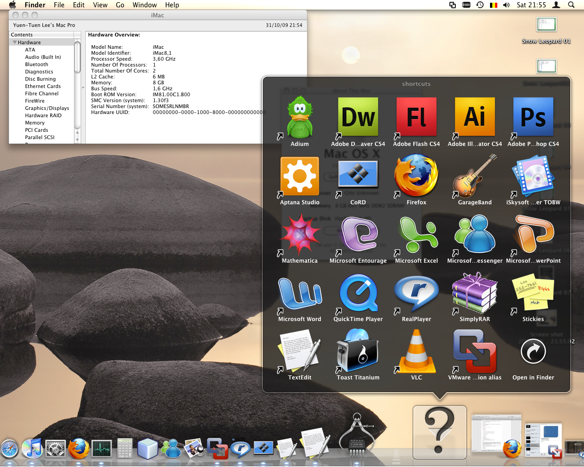Click Open in Finder in shortcuts stack
Screen dimensions: 584x467
[x=533, y=352]
